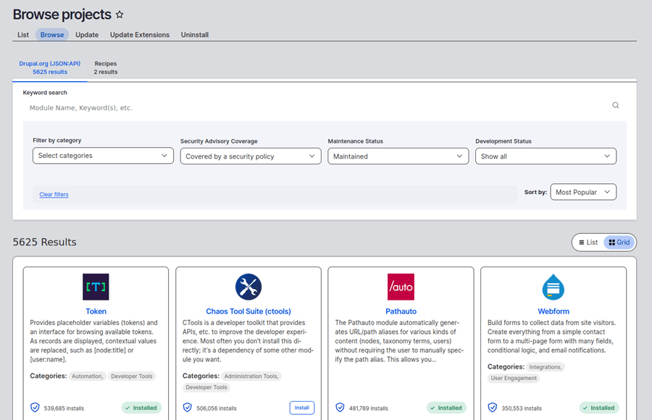Select Drupal.org (JSON:API) source tab

tap(50, 68)
